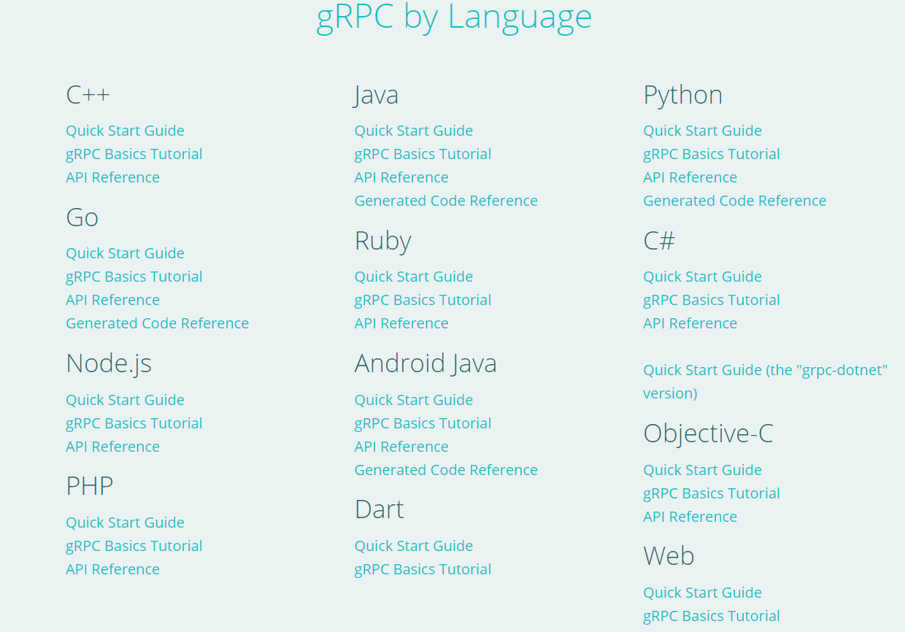Open the Objective-C API Reference
The image size is (905, 632).
point(690,517)
